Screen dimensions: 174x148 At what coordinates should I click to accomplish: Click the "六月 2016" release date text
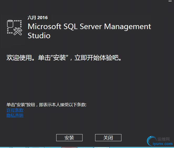coord(38,18)
